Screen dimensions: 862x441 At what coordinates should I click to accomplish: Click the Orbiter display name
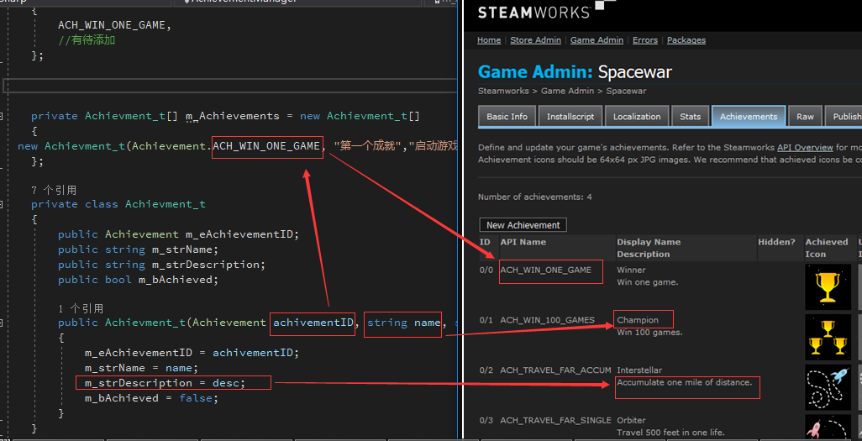pos(631,420)
